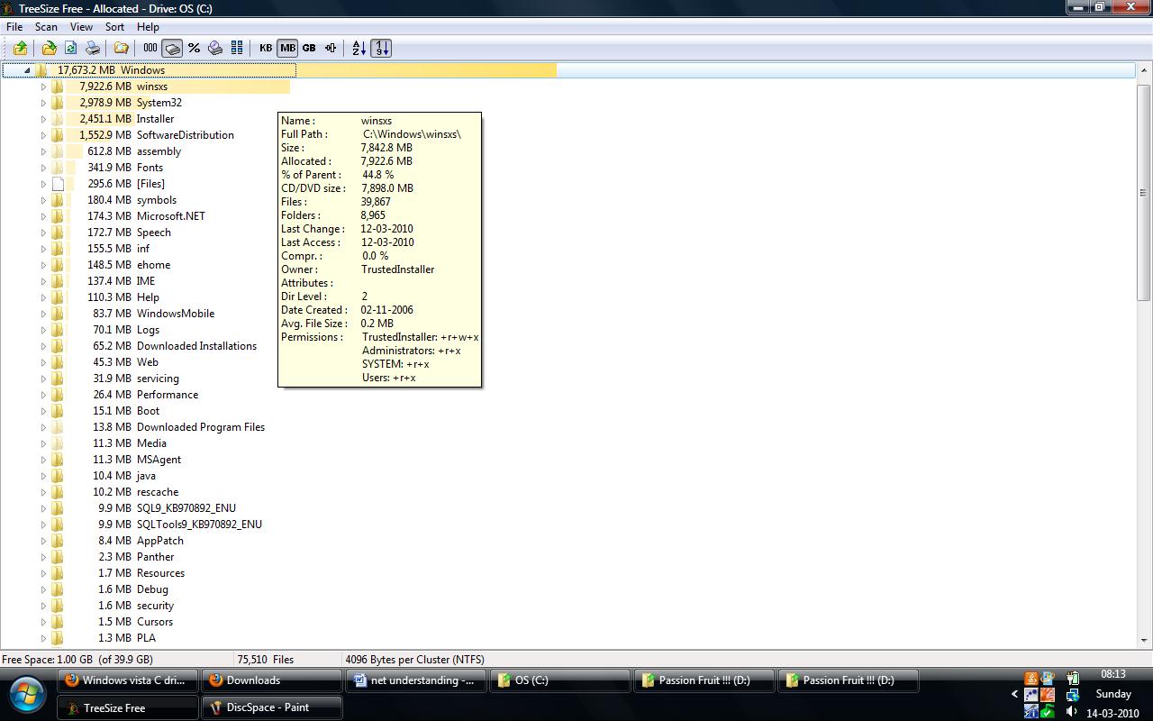The image size is (1153, 721).
Task: Click the automatic units toolbar icon
Action: [331, 48]
